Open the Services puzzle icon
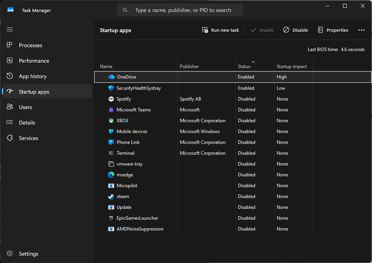The width and height of the screenshot is (372, 263). (10, 138)
